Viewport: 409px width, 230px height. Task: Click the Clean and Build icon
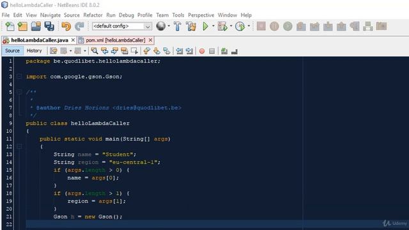click(x=191, y=26)
